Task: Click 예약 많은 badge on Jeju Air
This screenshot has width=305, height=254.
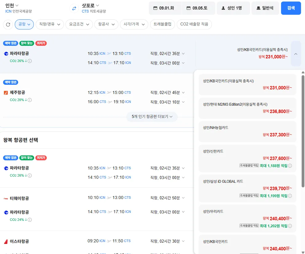Action: 11,82
